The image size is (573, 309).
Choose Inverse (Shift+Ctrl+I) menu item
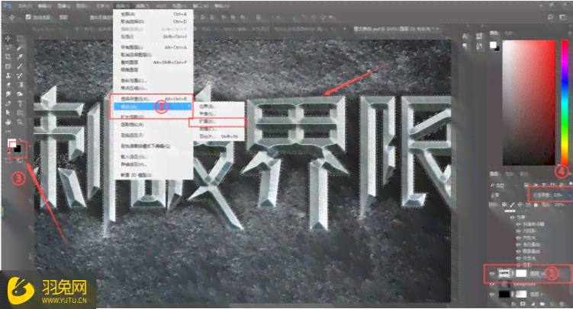point(153,37)
